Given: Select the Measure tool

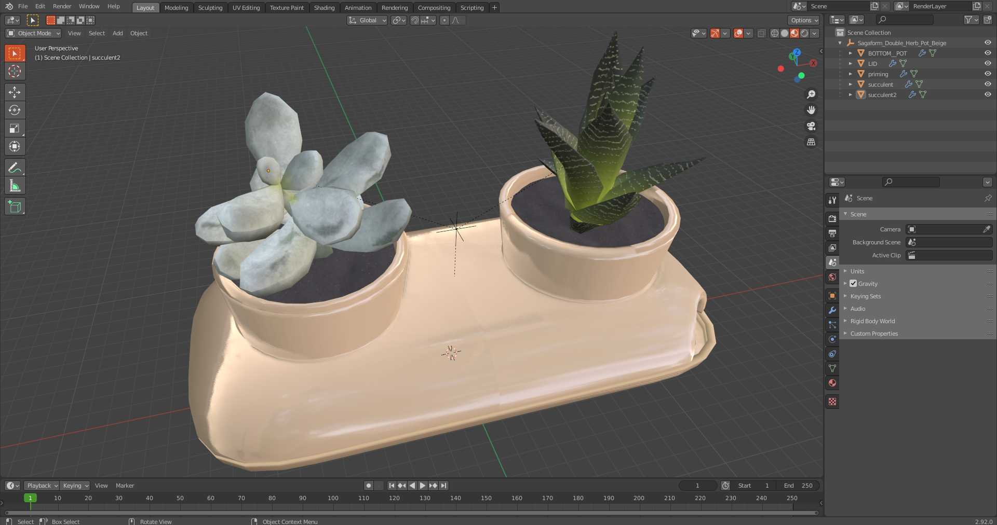Looking at the screenshot, I should point(15,185).
